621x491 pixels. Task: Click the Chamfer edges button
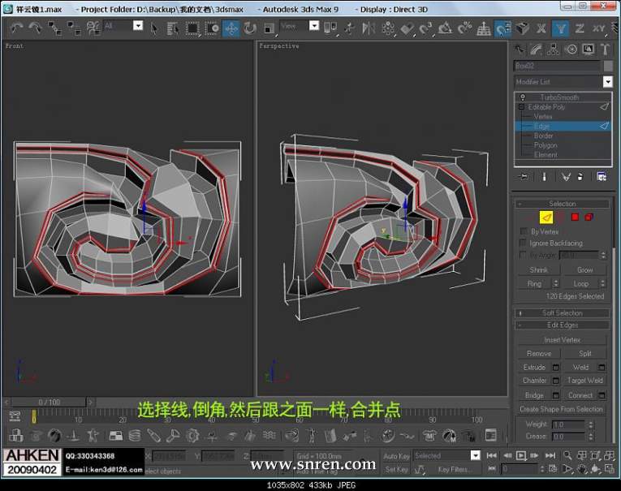point(535,381)
